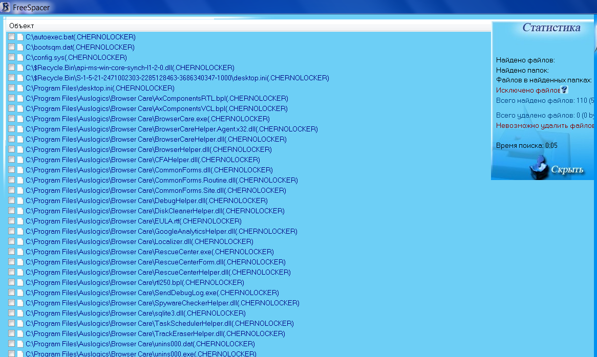Image resolution: width=597 pixels, height=357 pixels.
Task: Click the Файлов в найденных папках label
Action: coord(544,80)
